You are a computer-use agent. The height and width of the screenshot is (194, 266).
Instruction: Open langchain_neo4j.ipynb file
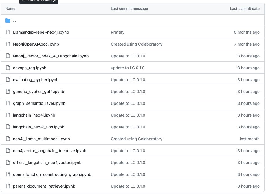click(34, 115)
